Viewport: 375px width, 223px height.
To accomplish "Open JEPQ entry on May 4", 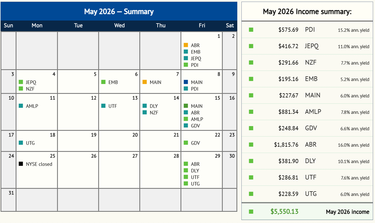I will click(x=31, y=82).
